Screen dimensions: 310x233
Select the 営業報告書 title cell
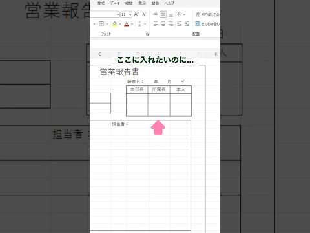[x=119, y=72]
